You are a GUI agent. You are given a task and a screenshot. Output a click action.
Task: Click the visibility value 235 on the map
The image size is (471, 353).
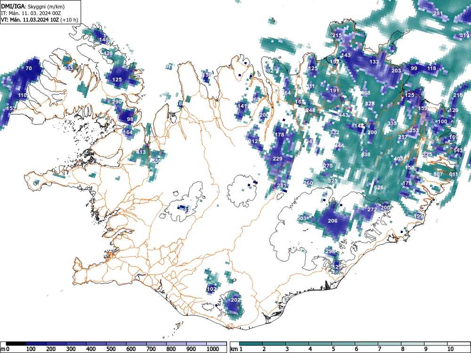(68, 68)
